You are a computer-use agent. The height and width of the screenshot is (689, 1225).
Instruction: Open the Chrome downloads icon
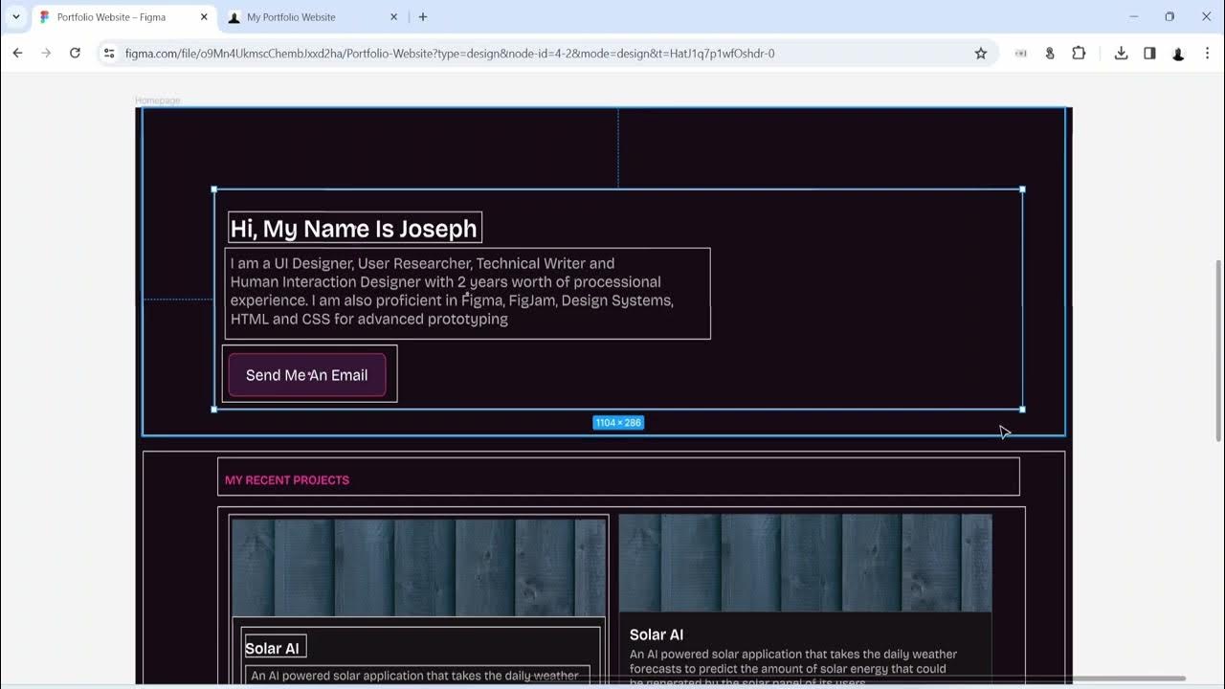pos(1121,54)
